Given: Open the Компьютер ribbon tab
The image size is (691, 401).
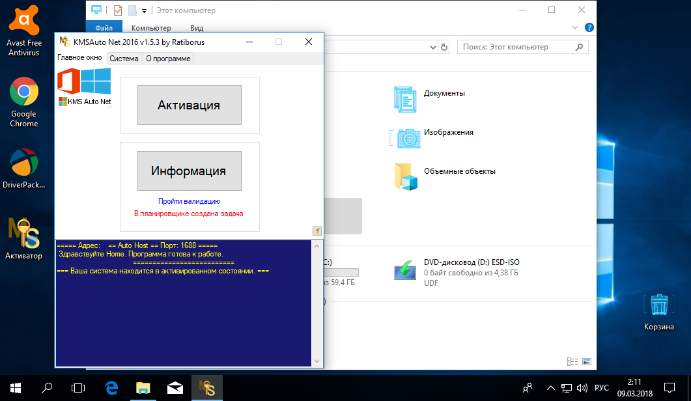Looking at the screenshot, I should (x=151, y=28).
